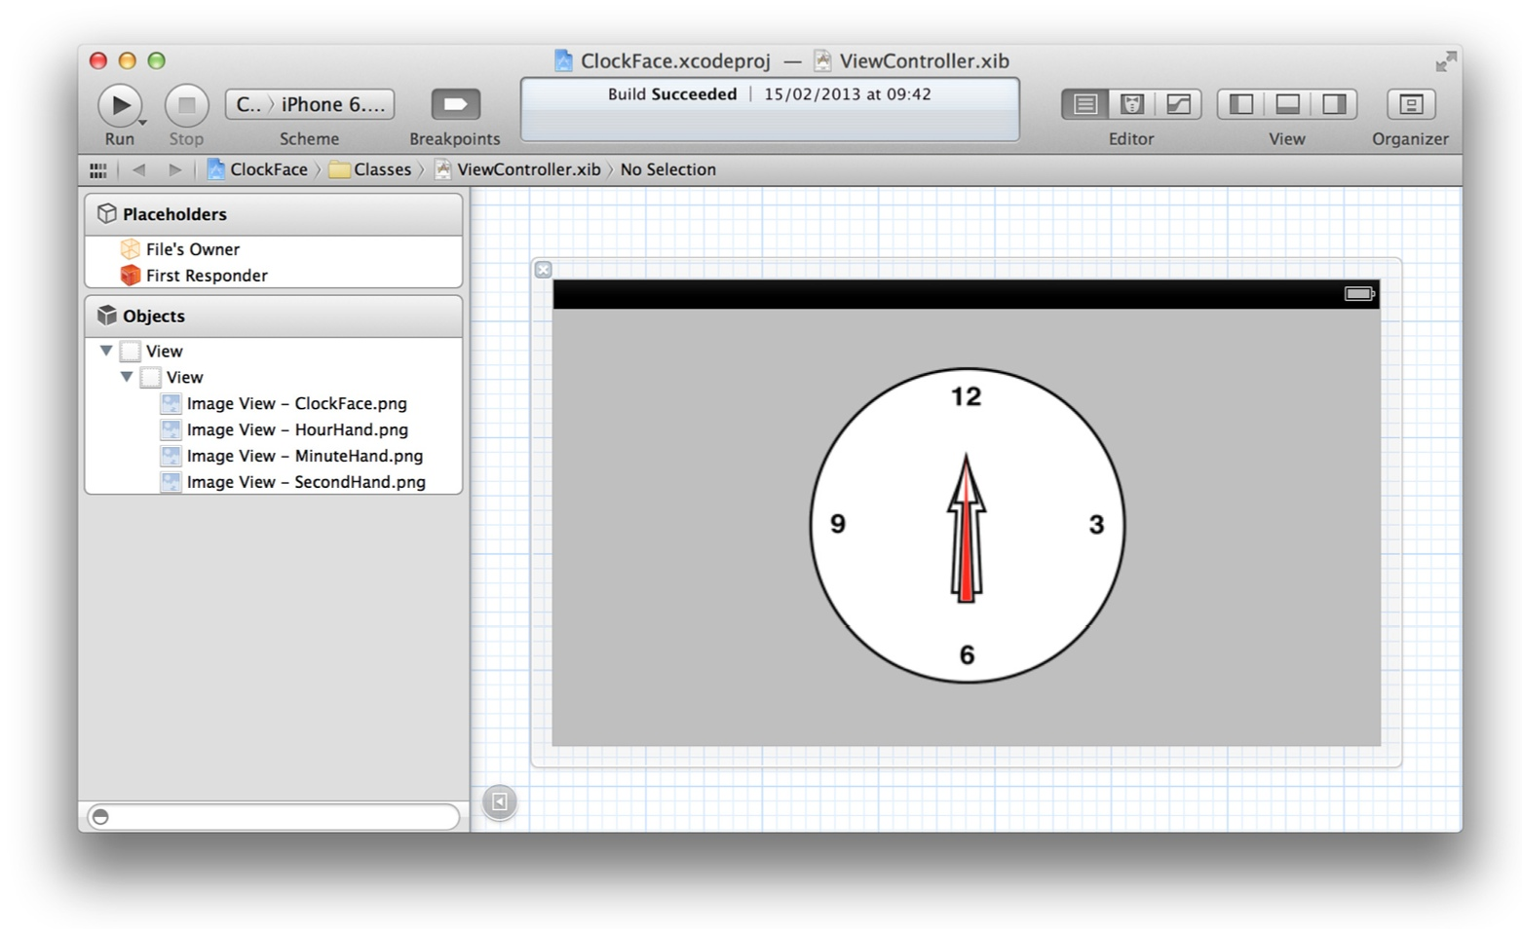Open the related files grid icon
The height and width of the screenshot is (929, 1522).
97,170
